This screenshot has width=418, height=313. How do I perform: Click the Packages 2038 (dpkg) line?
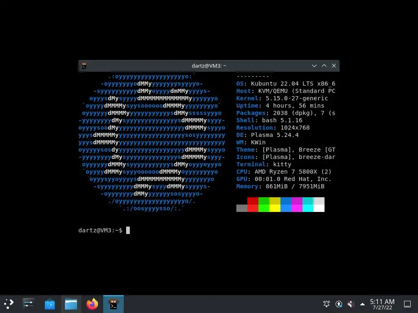(x=286, y=113)
